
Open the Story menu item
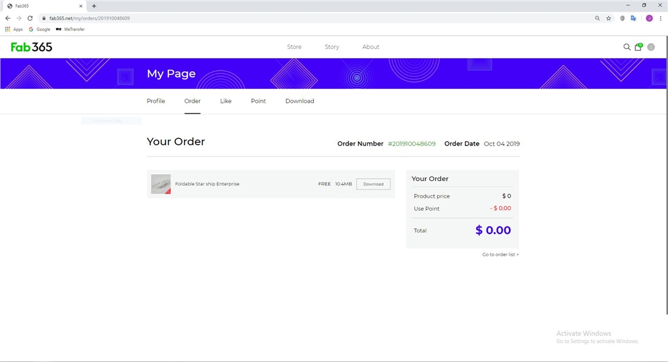pyautogui.click(x=332, y=47)
